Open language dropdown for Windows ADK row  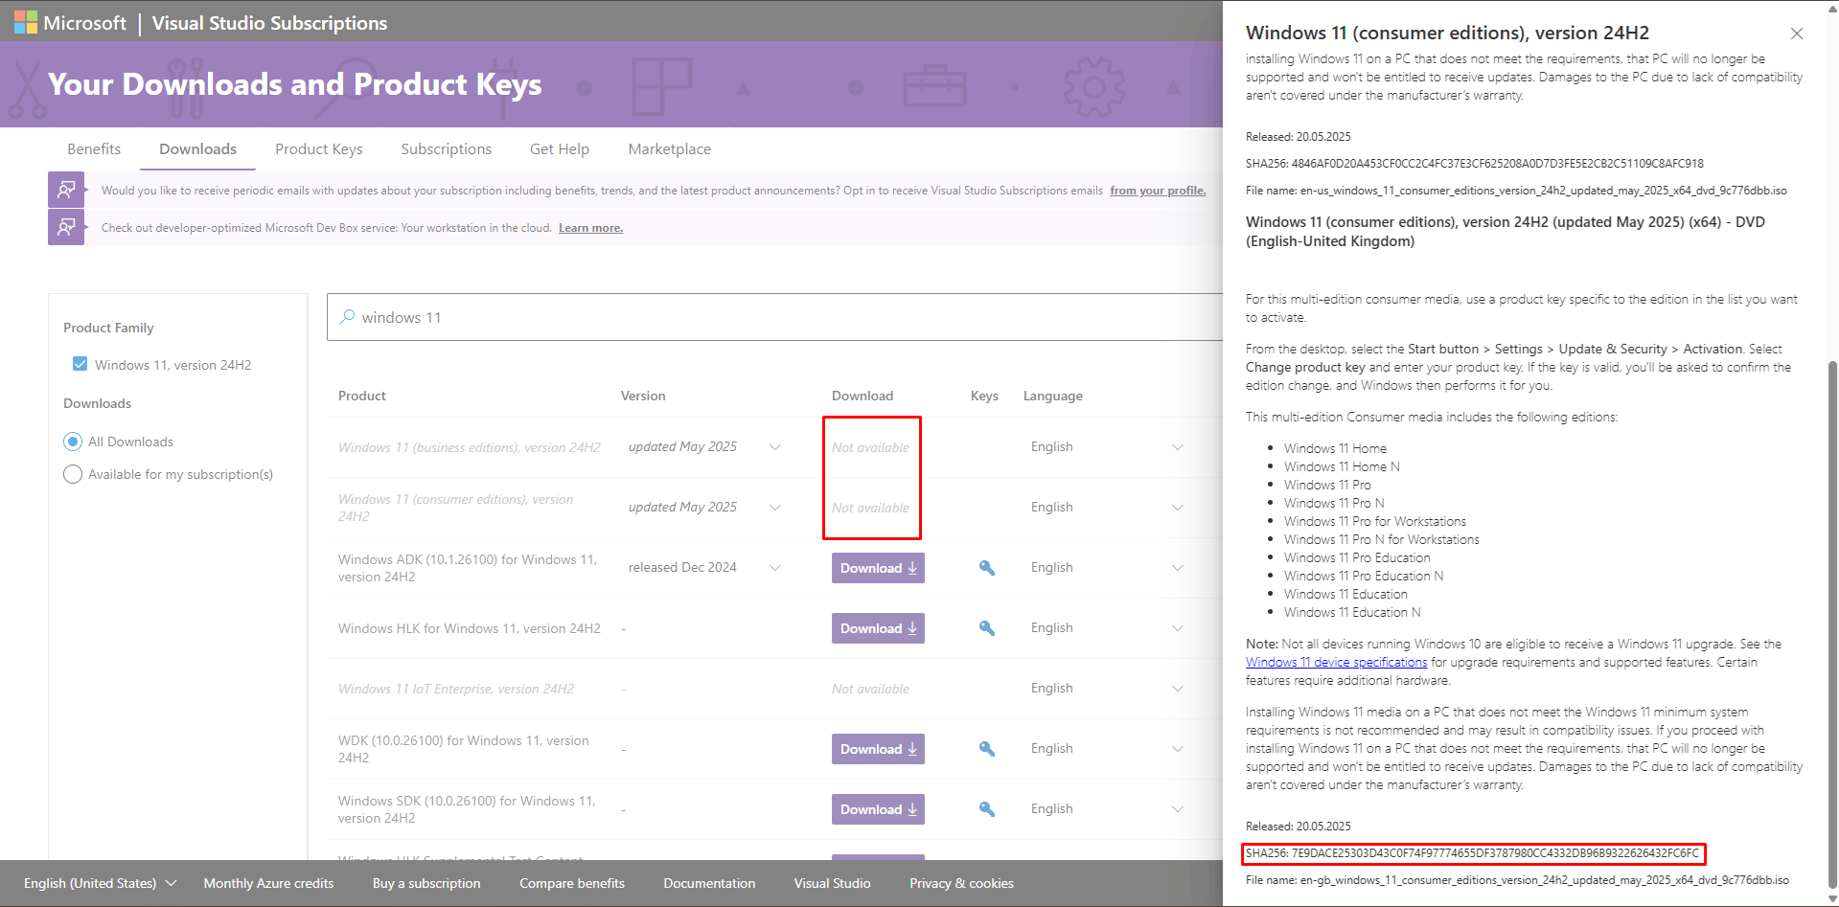tap(1178, 568)
